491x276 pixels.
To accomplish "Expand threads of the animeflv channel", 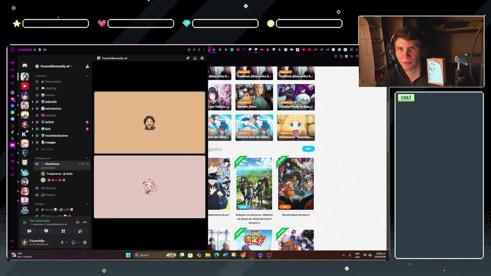I will [32, 102].
